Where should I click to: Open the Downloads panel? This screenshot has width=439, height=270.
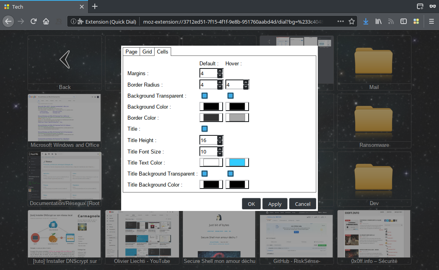click(x=366, y=21)
